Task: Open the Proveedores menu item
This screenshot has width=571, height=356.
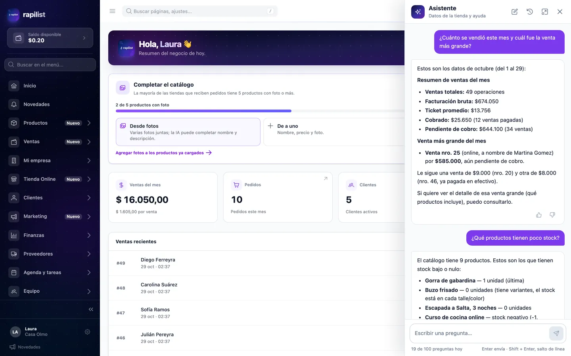Action: [50, 254]
